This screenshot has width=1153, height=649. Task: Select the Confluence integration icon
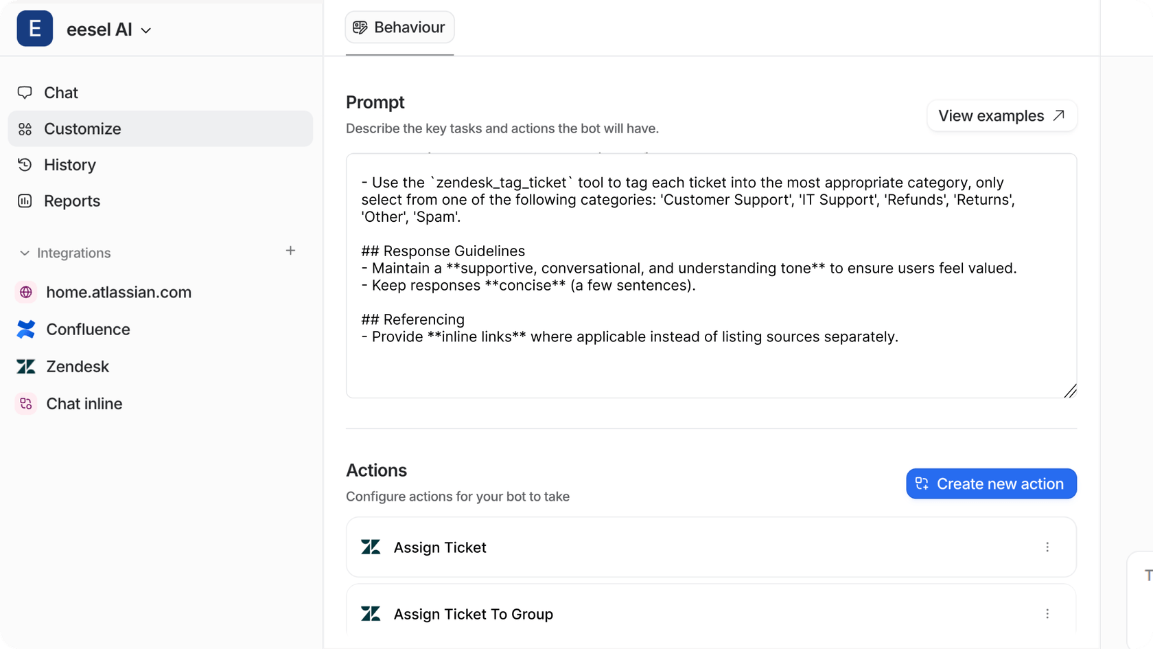tap(25, 329)
